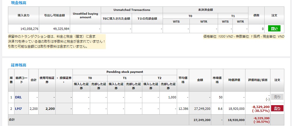Collapse columns with left chevron before 担保証券
The image size is (292, 126).
[x=57, y=78]
